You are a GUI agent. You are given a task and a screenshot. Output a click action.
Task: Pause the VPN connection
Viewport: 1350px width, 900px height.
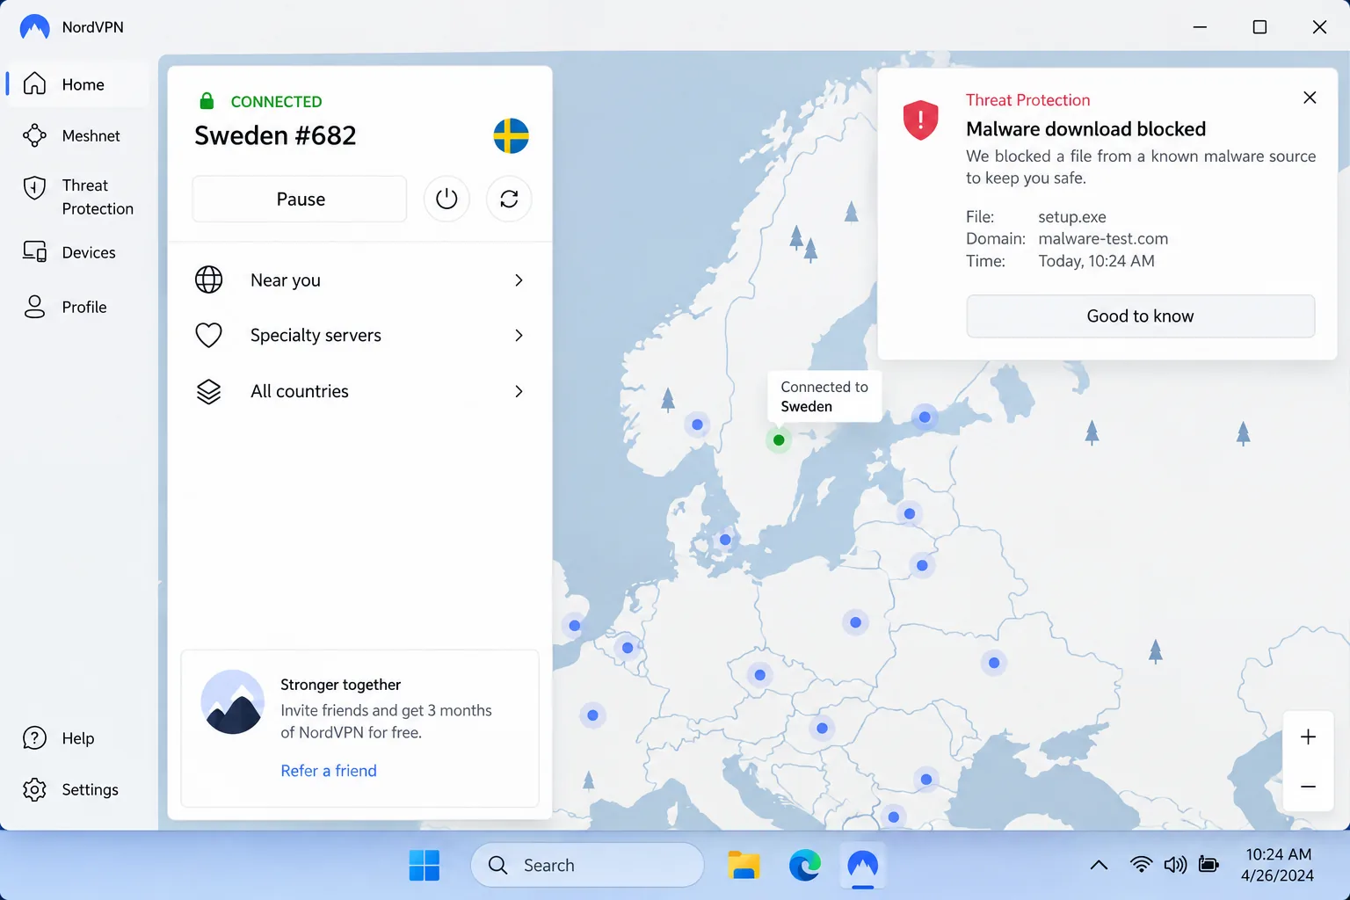(x=300, y=199)
